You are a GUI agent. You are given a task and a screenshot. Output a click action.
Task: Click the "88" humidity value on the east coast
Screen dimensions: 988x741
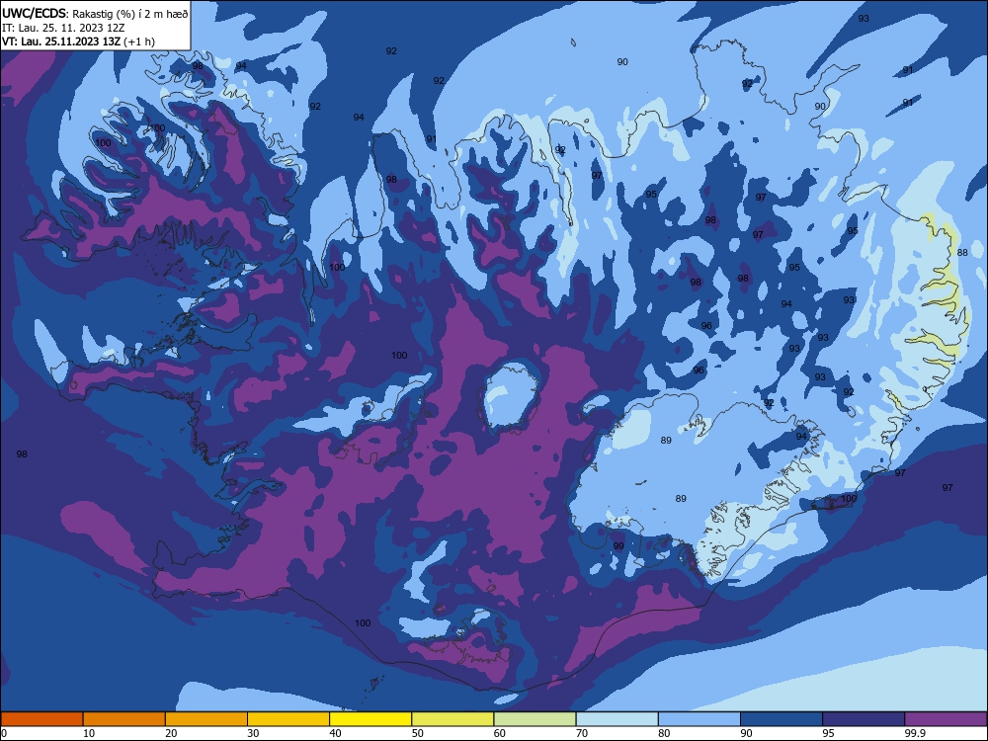tap(962, 253)
